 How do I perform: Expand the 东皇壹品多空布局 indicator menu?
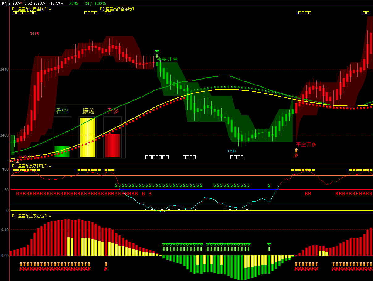coord(117,9)
